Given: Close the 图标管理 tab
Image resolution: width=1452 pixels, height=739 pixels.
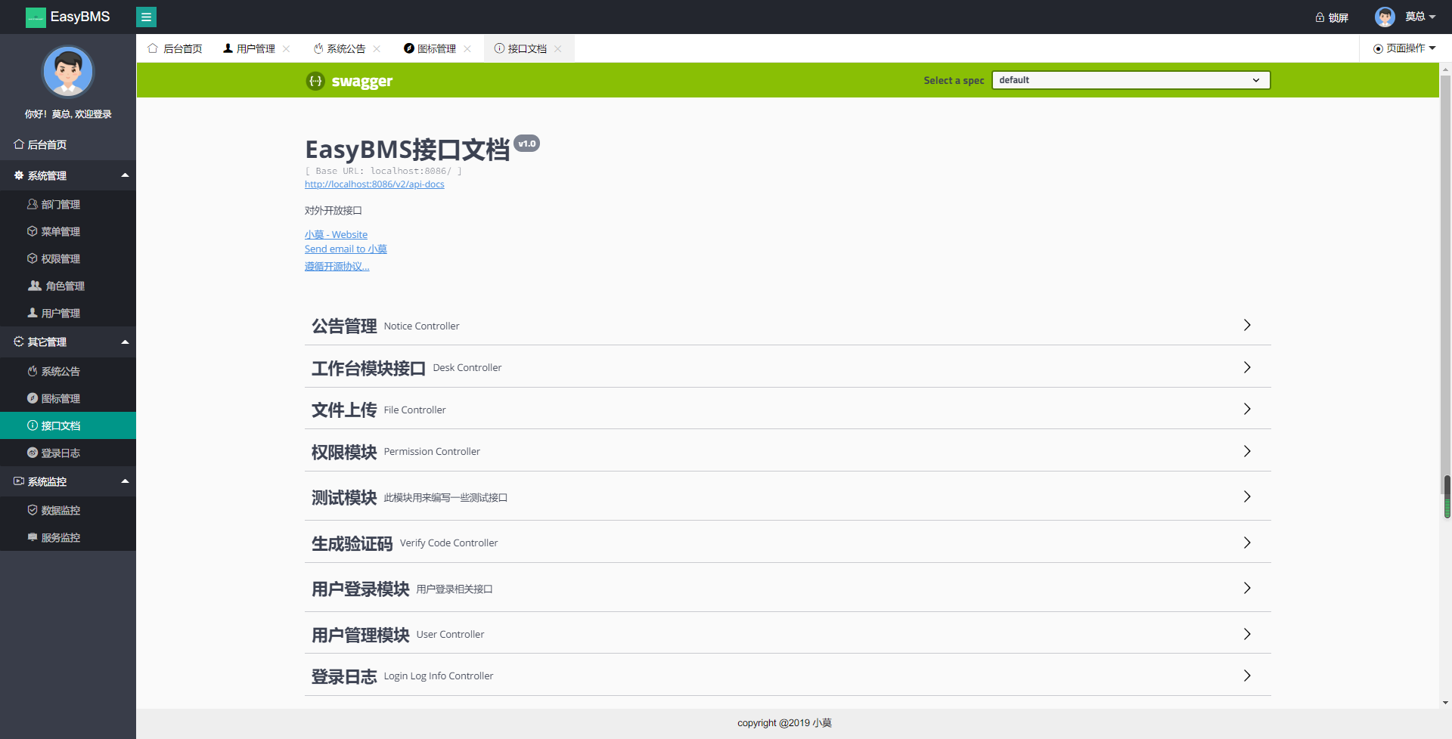Looking at the screenshot, I should [x=467, y=49].
